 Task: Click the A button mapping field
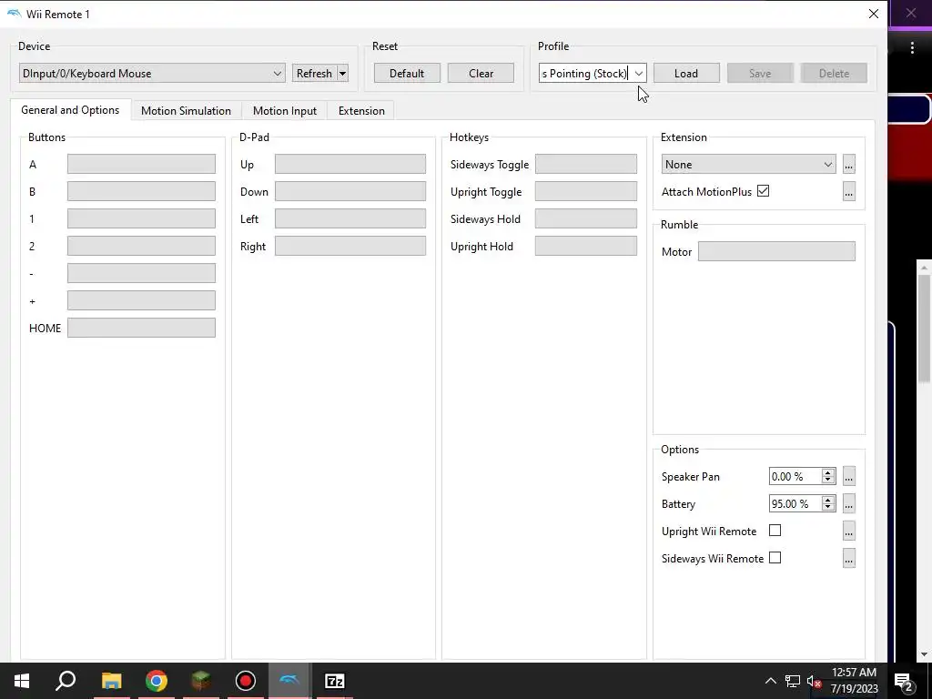click(141, 164)
